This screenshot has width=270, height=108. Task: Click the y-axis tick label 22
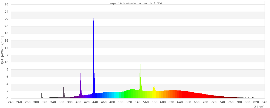point(6,19)
